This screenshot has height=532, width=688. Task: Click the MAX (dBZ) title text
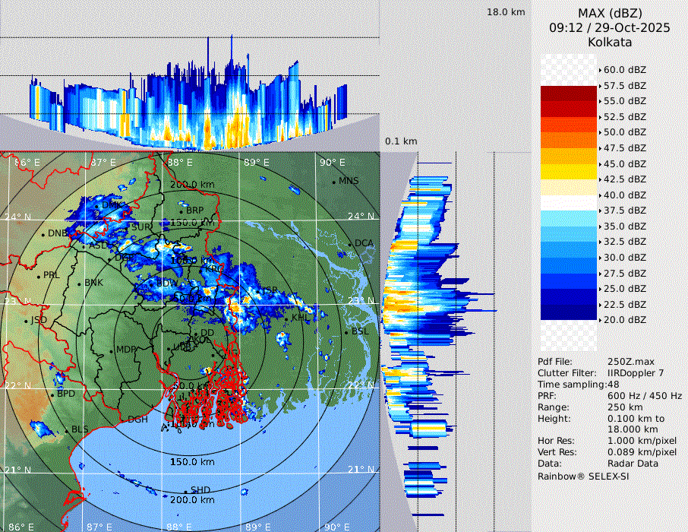pyautogui.click(x=610, y=14)
